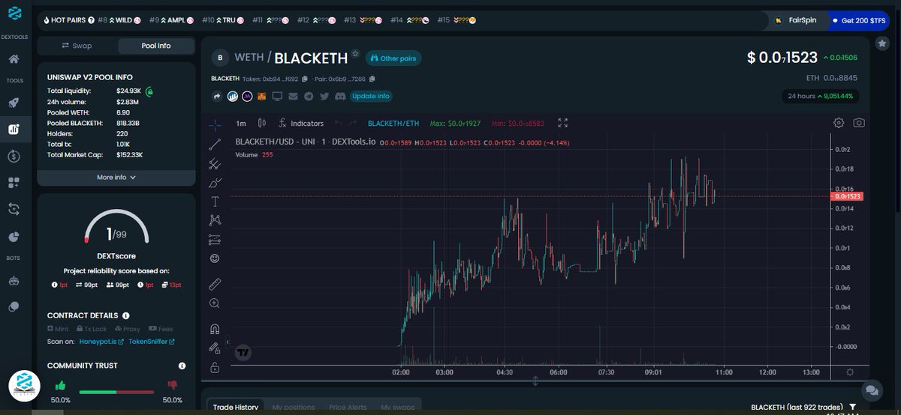The width and height of the screenshot is (901, 415).
Task: Open the 24 hours change dropdown
Action: pos(821,96)
